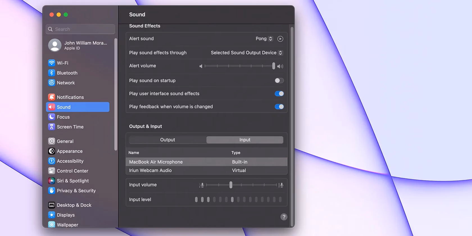Open Wi-Fi settings icon in sidebar

pyautogui.click(x=51, y=63)
